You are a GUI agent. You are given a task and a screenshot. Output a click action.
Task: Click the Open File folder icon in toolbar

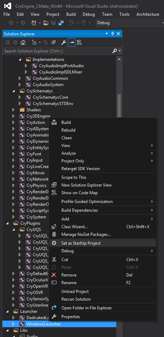pyautogui.click(x=46, y=23)
